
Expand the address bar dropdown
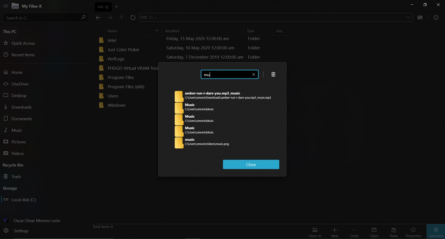[x=408, y=17]
